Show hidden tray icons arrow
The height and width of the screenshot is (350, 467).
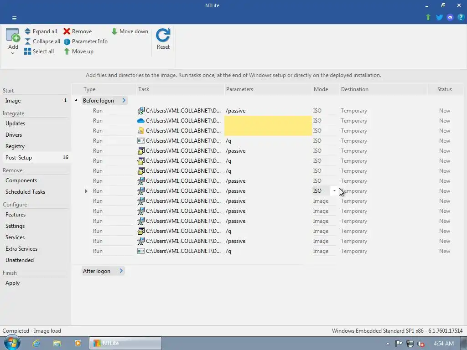388,344
